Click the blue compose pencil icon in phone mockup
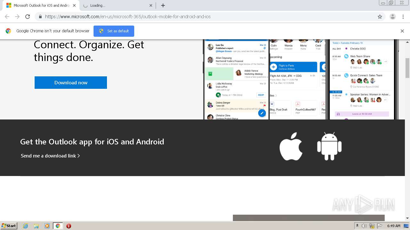The height and width of the screenshot is (230, 410). point(262,113)
